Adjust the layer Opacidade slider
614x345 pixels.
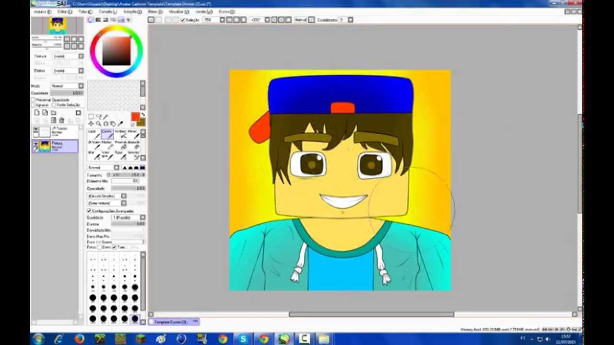[67, 93]
